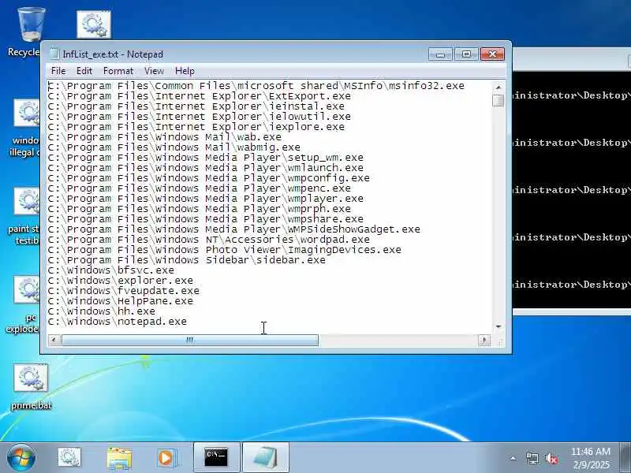Open the Edit menu in Notepad
Image resolution: width=631 pixels, height=473 pixels.
[84, 71]
